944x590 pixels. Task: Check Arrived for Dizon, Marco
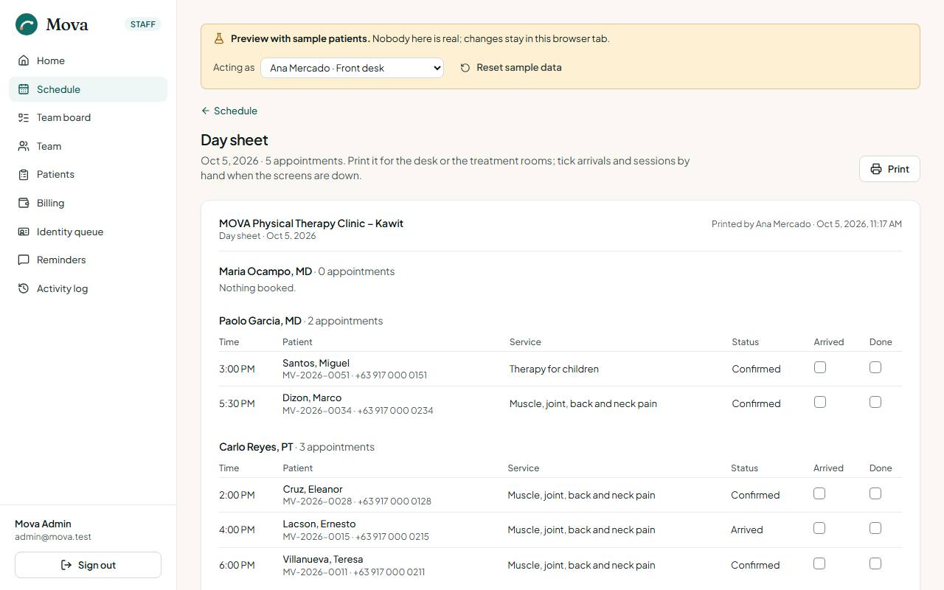click(820, 402)
